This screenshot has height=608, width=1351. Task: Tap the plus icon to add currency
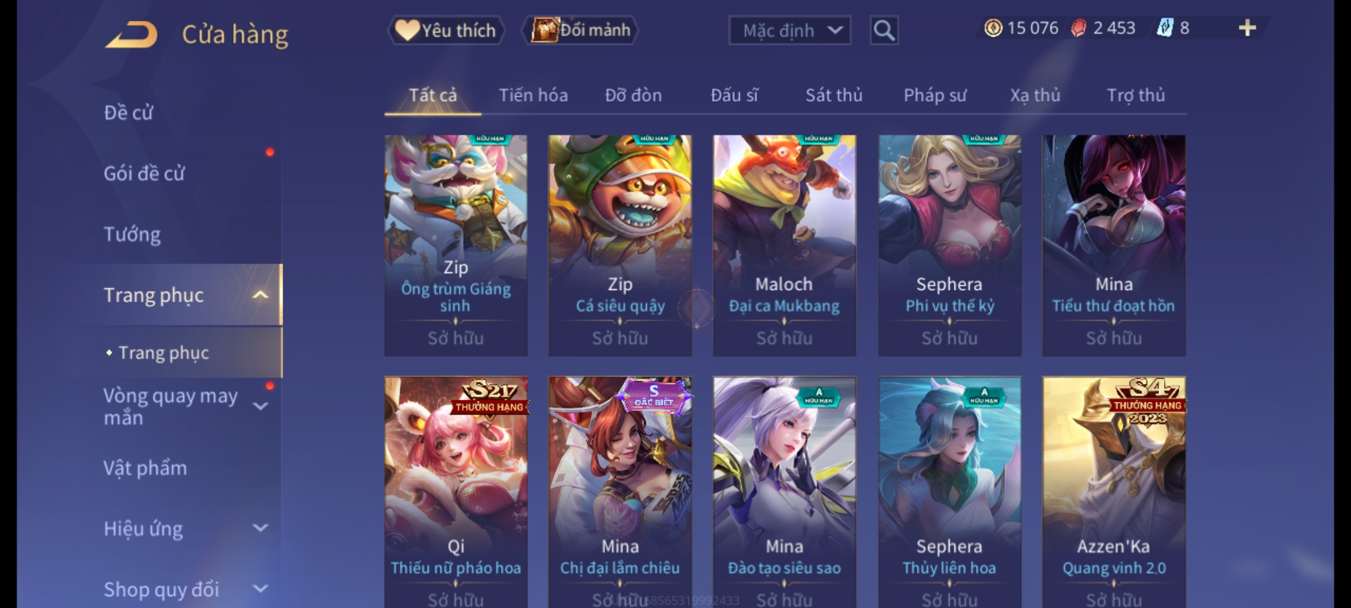point(1247,28)
